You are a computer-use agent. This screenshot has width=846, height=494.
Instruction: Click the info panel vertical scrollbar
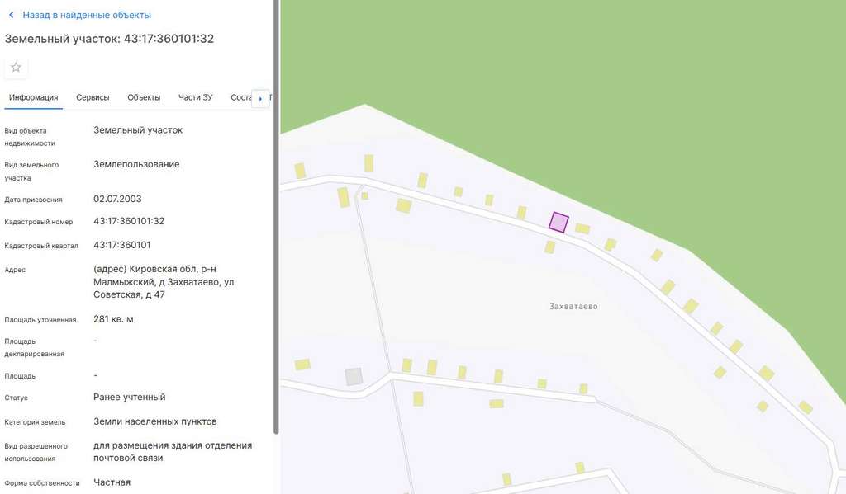(276, 217)
